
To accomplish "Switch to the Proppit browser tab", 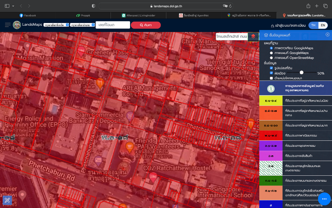I will click(x=83, y=16).
